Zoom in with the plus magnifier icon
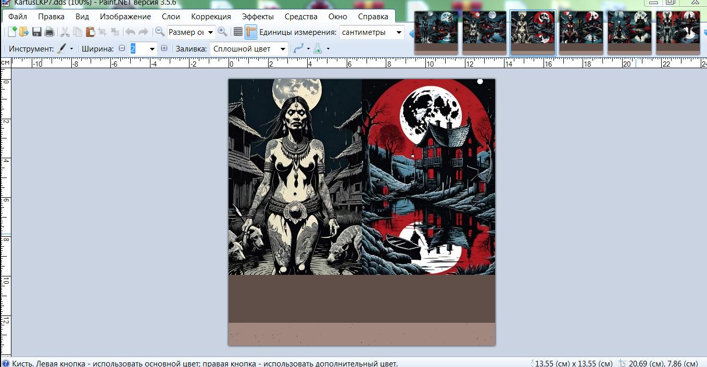Screen dimensions: 707x367 point(222,32)
